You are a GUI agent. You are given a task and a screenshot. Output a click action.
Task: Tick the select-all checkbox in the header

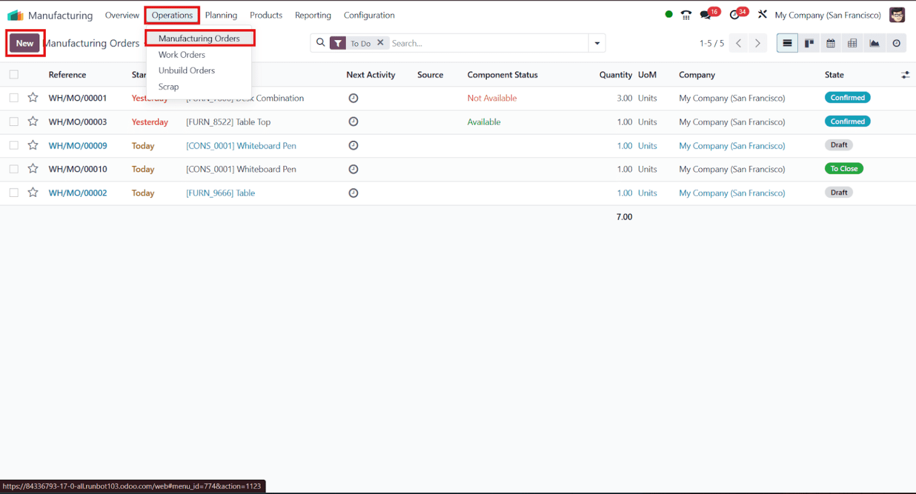pos(14,74)
